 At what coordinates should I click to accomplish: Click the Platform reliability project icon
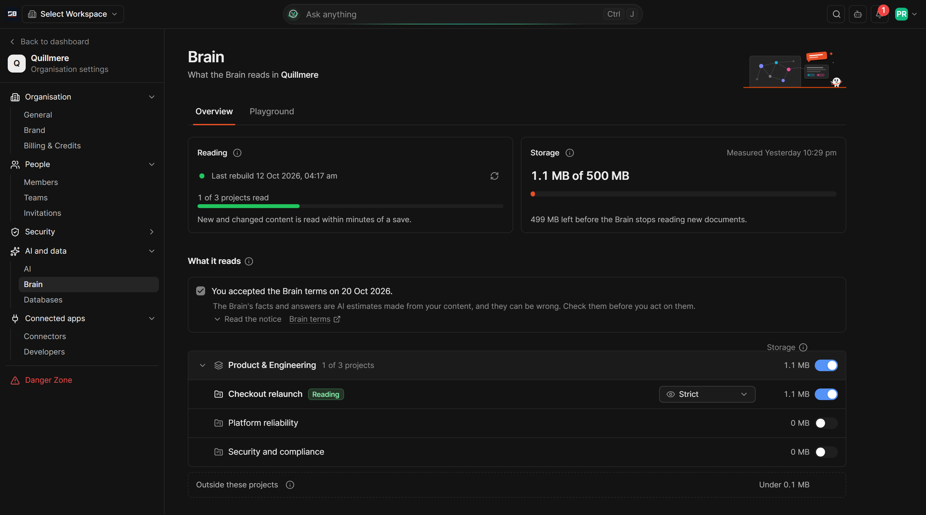[219, 423]
